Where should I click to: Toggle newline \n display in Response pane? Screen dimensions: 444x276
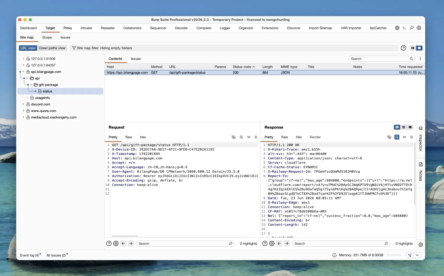click(404, 137)
